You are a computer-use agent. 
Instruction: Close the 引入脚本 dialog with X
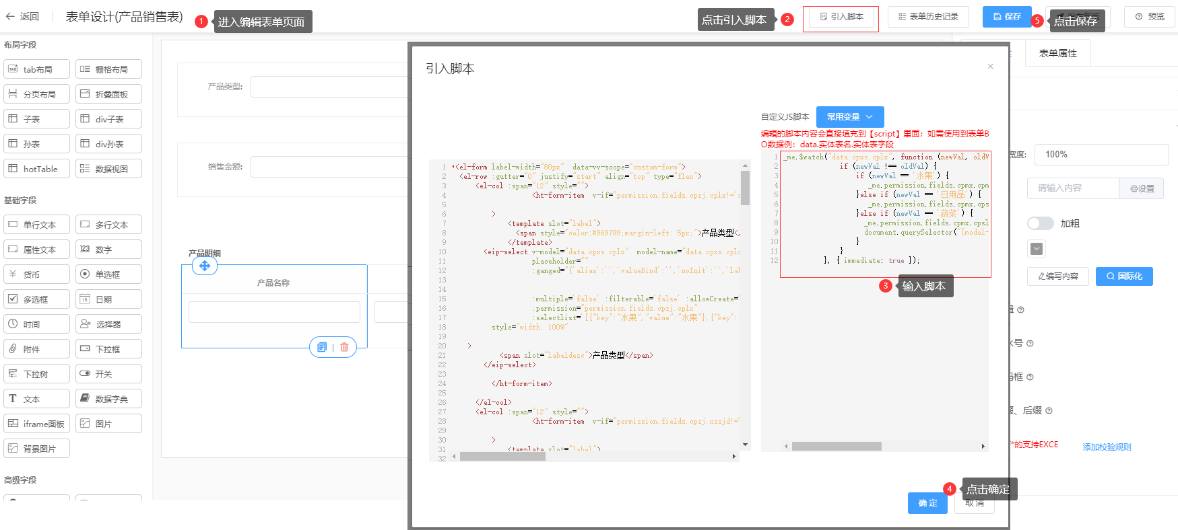pyautogui.click(x=990, y=66)
